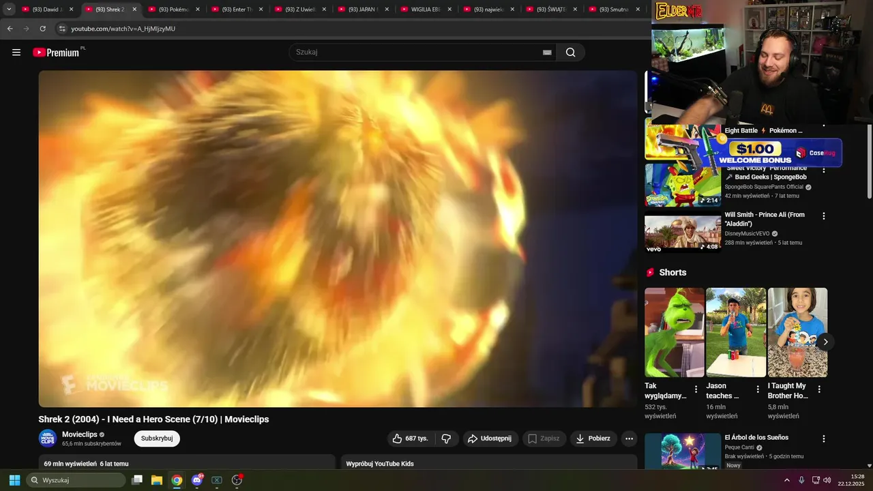Open El Árbol de los Sueños thumbnail
Viewport: 873px width, 491px height.
click(x=683, y=451)
